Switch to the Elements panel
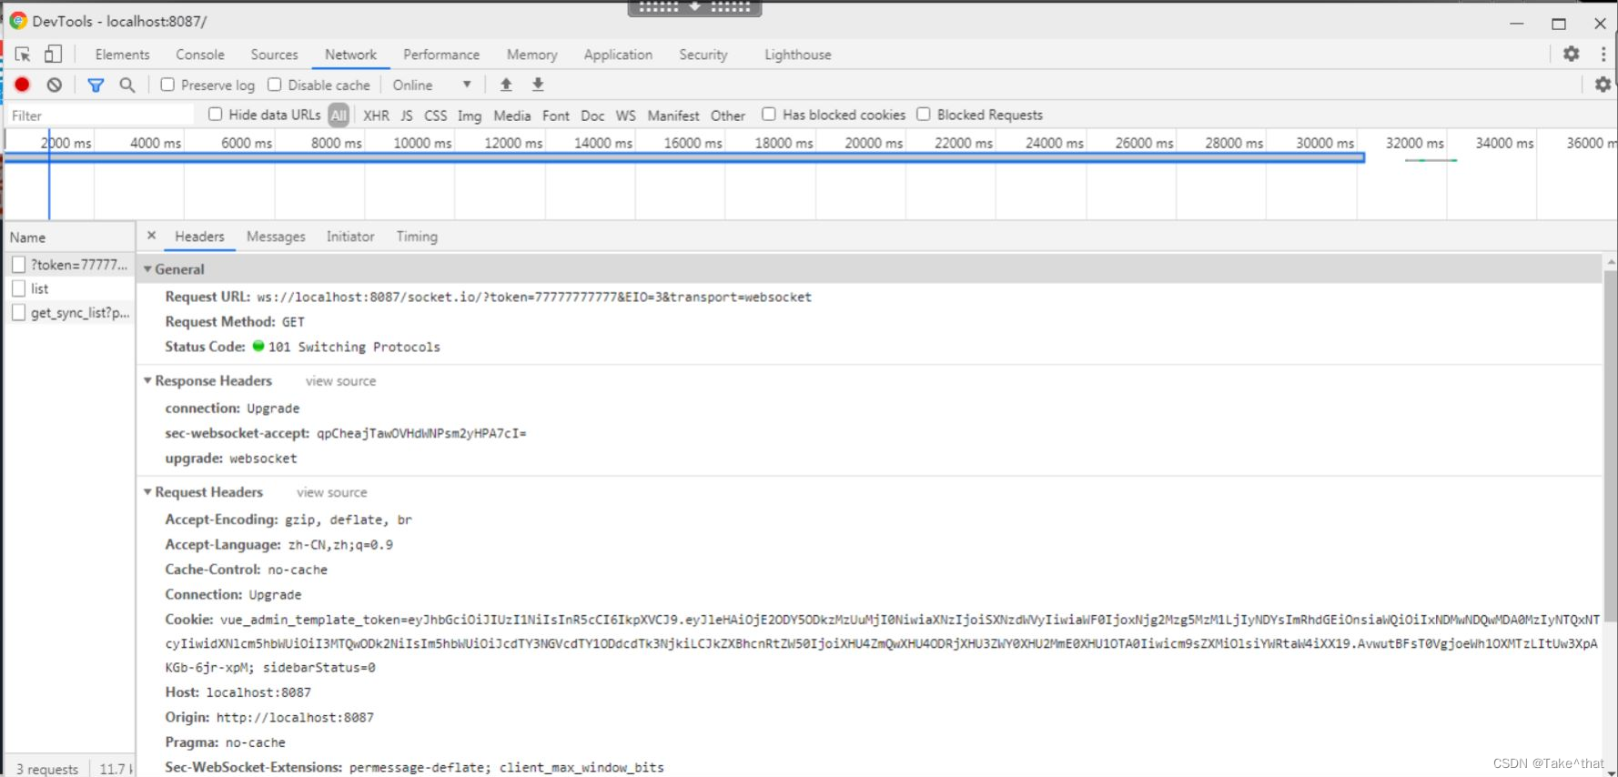Screen dimensions: 1618x777 (x=122, y=55)
